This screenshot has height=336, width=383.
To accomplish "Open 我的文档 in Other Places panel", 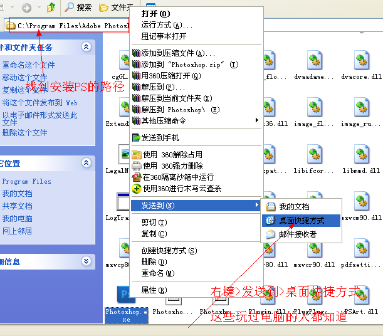I will 17,194.
